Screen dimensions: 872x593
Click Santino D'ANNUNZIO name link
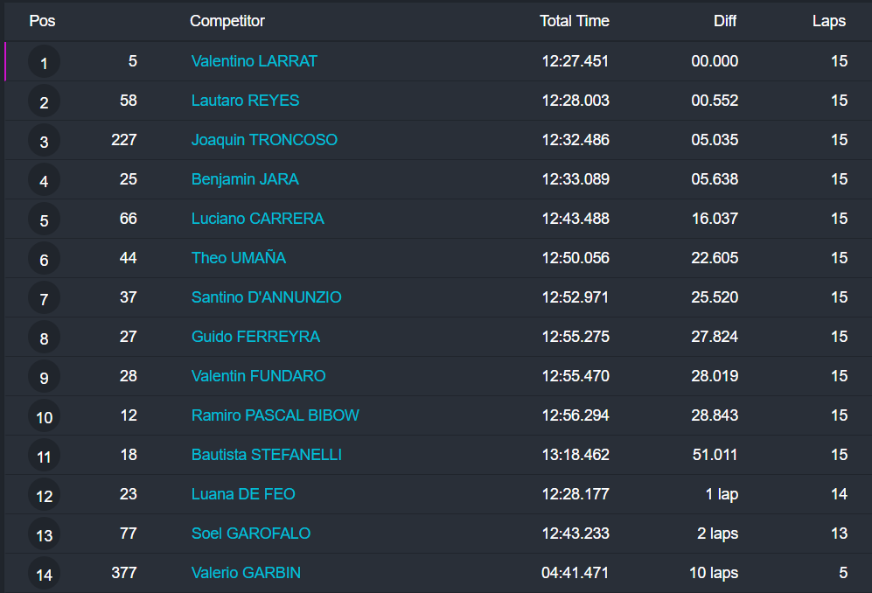pyautogui.click(x=266, y=297)
